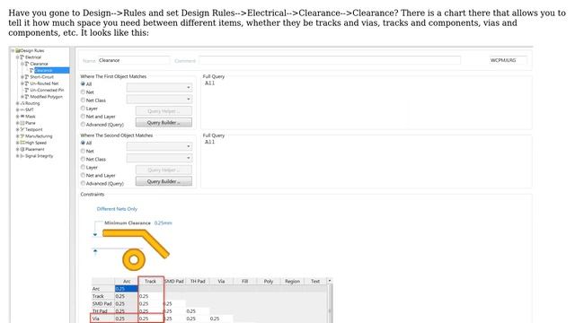Click the Design Rules folder icon
This screenshot has width=575, height=323.
[x=18, y=50]
